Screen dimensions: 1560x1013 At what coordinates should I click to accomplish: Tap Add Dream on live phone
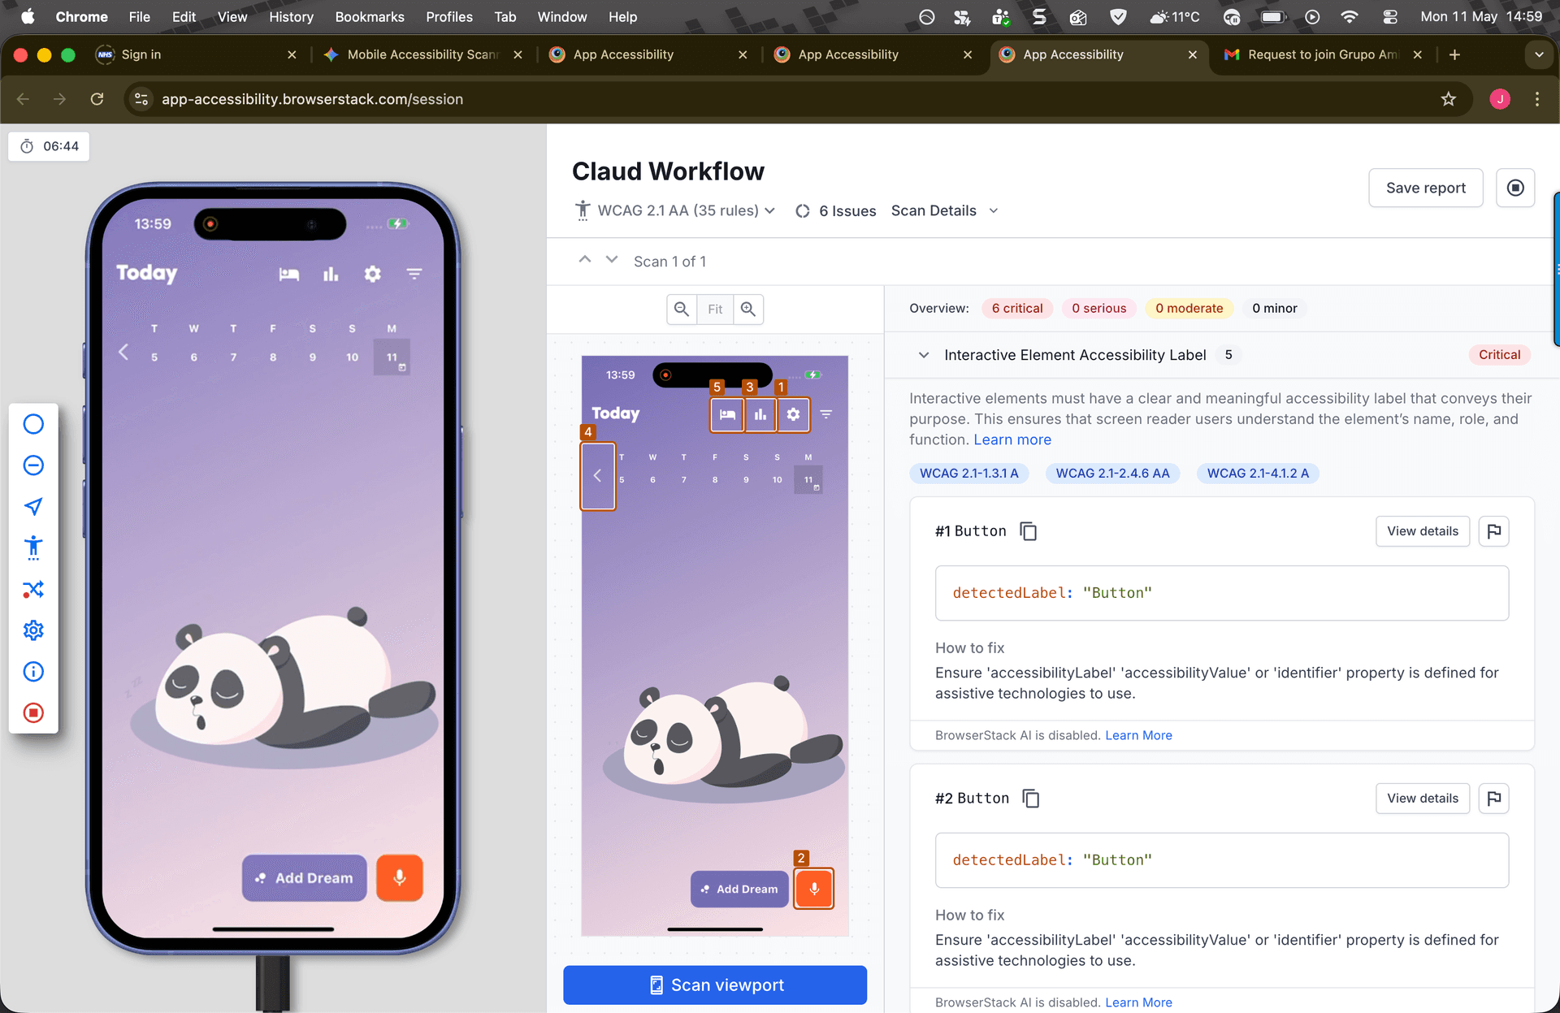304,878
